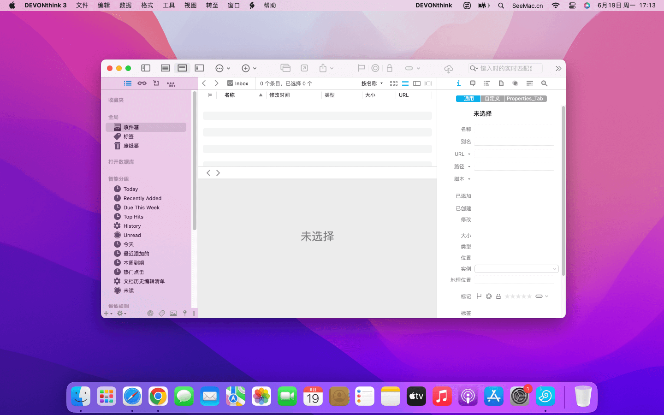
Task: Switch to column view
Action: coord(417,83)
